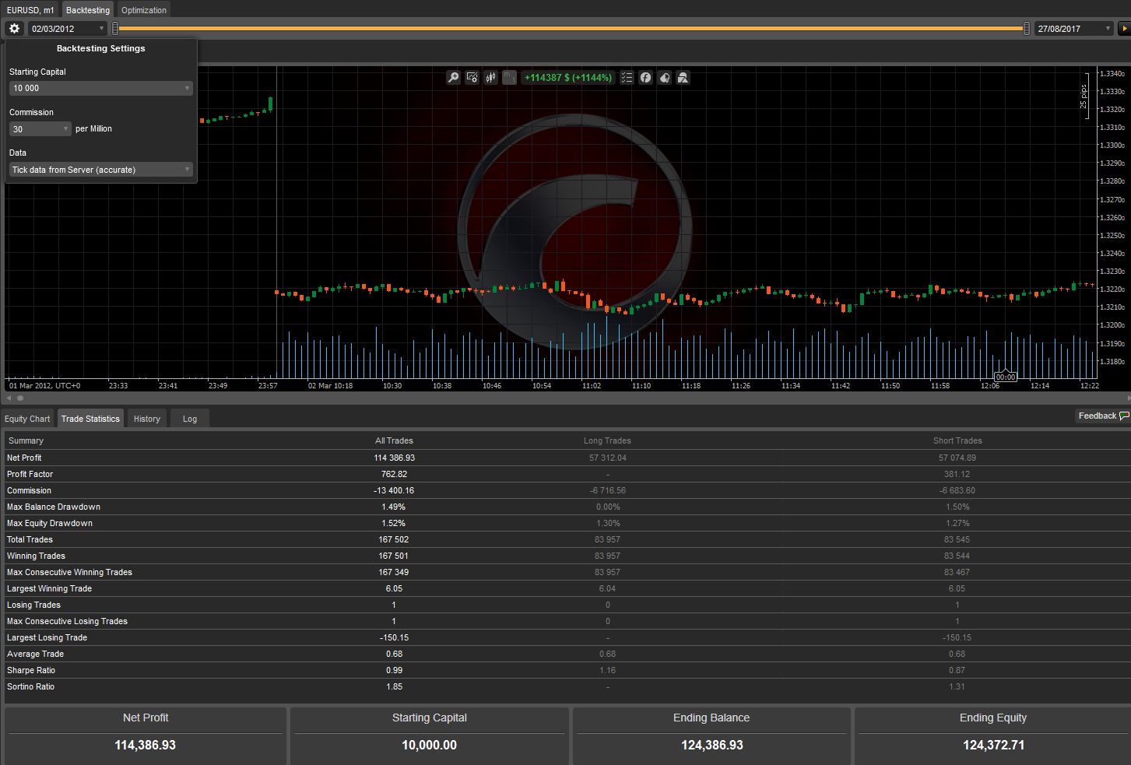Image resolution: width=1131 pixels, height=765 pixels.
Task: Expand Commission 30 dropdown
Action: pyautogui.click(x=40, y=129)
